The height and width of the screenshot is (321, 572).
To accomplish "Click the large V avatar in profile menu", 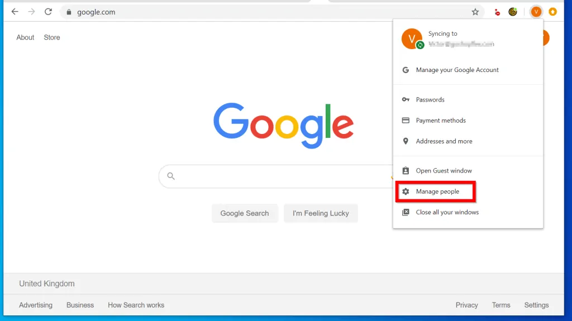I will [x=412, y=39].
